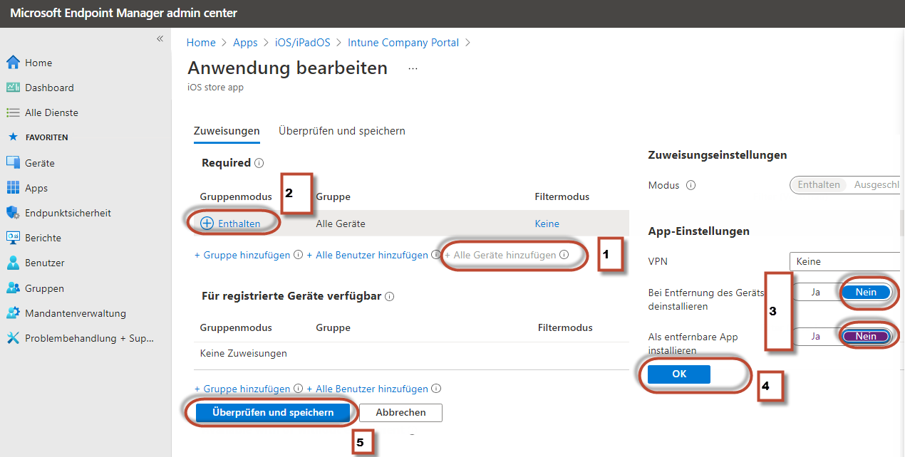Click the Home icon in sidebar
This screenshot has height=457, width=905.
click(x=13, y=63)
